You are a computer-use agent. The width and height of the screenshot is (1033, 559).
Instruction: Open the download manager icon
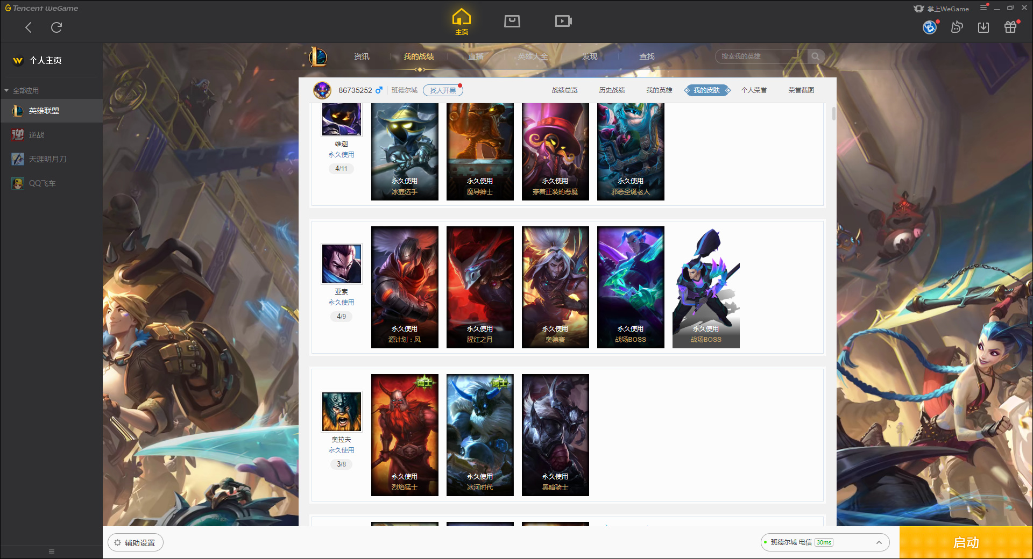984,27
